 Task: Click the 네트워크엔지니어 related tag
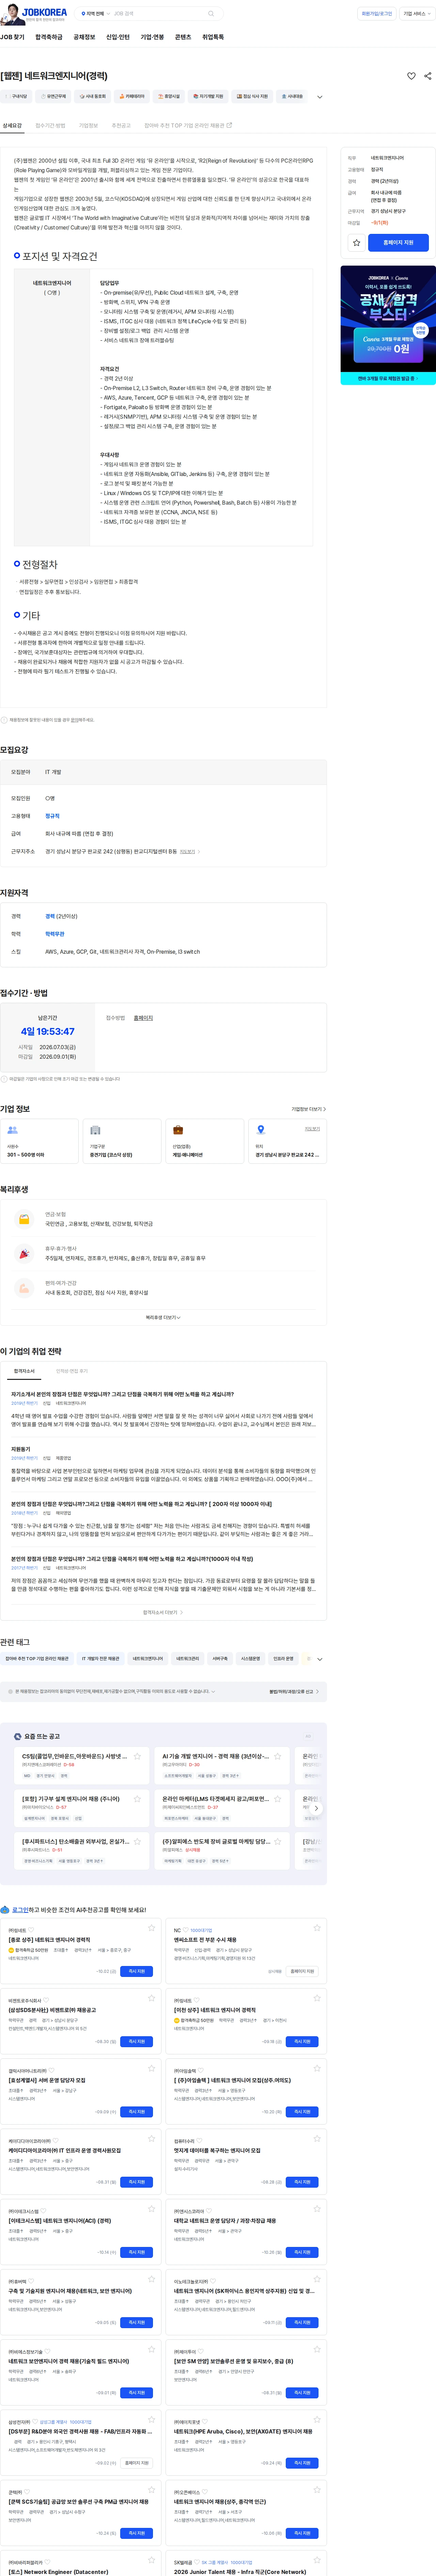point(148,1659)
